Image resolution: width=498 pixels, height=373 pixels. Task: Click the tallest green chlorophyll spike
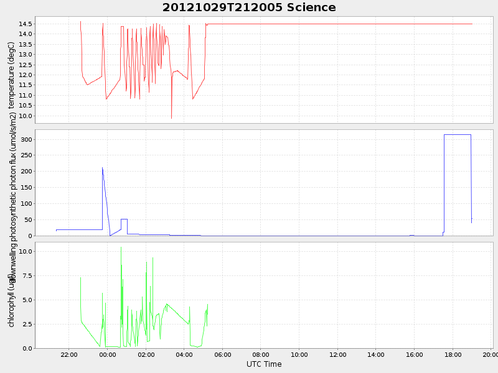(121, 248)
